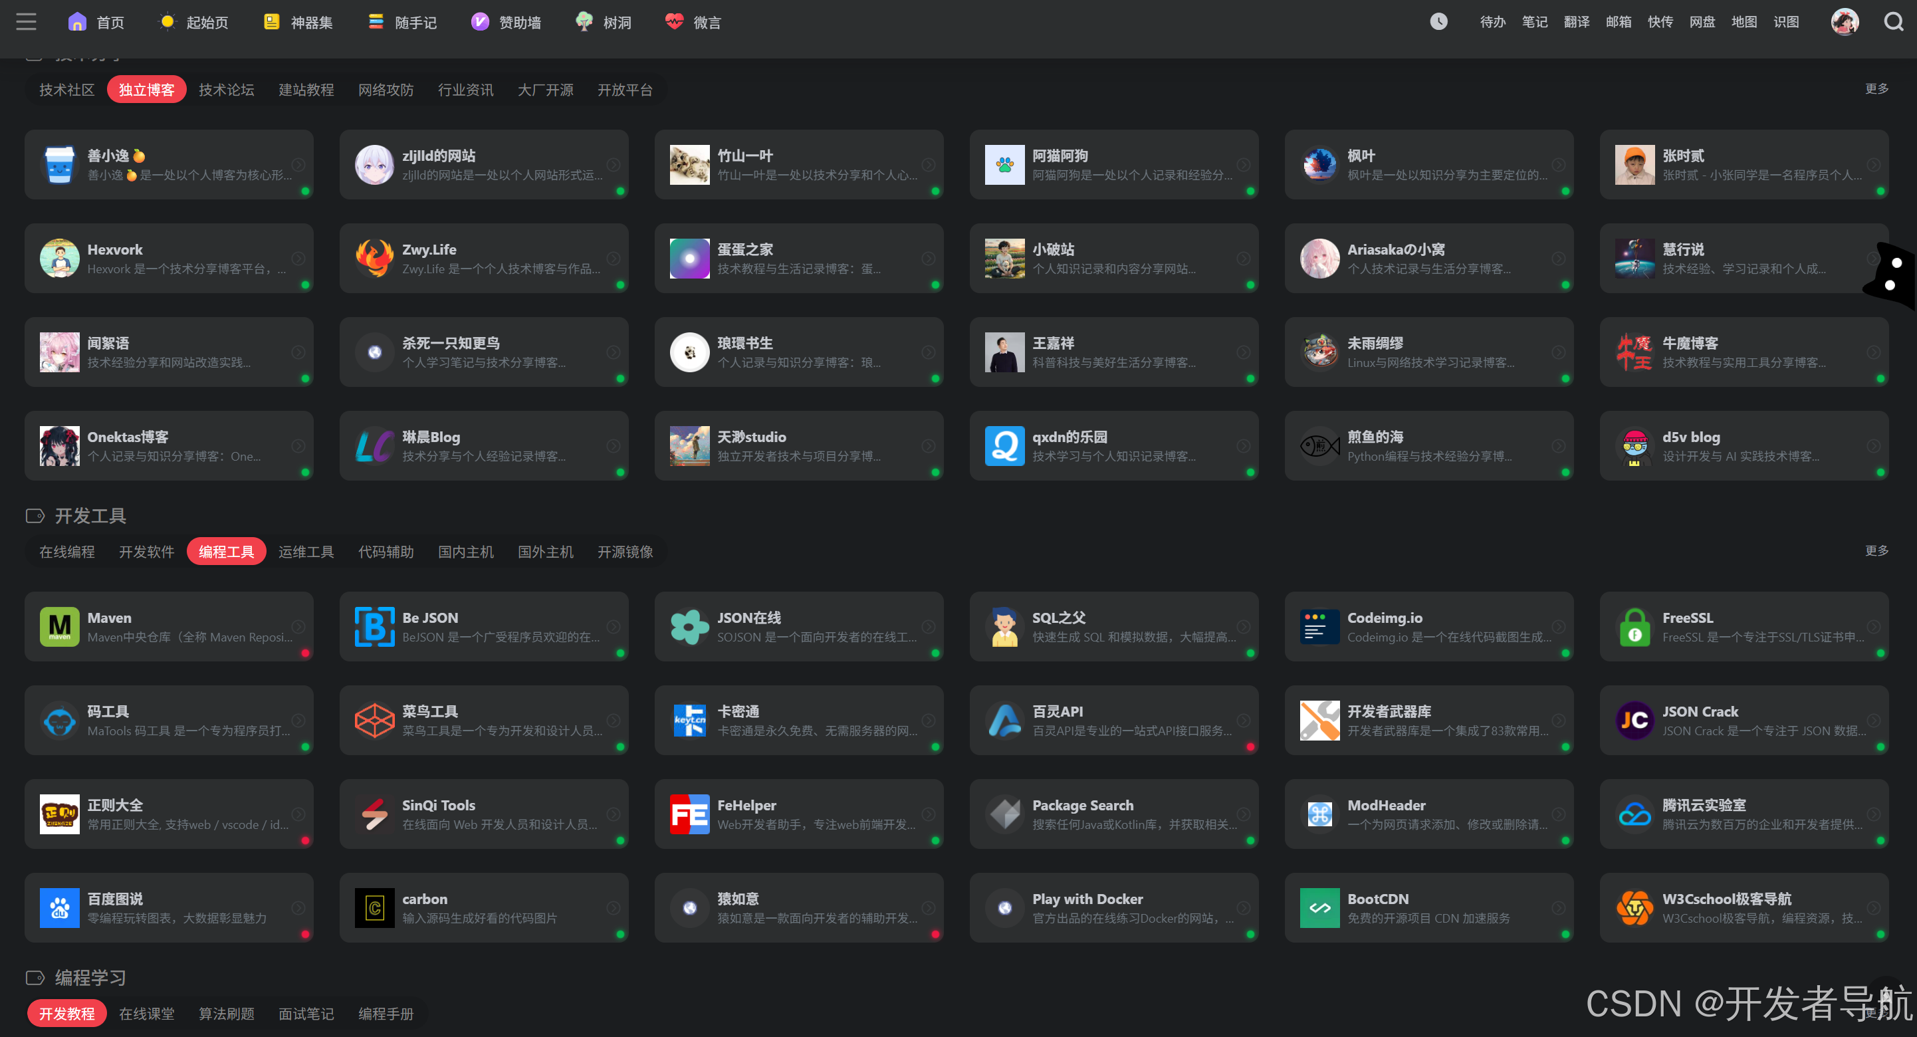Select the 技术论坛 tab
The width and height of the screenshot is (1917, 1037).
click(226, 90)
